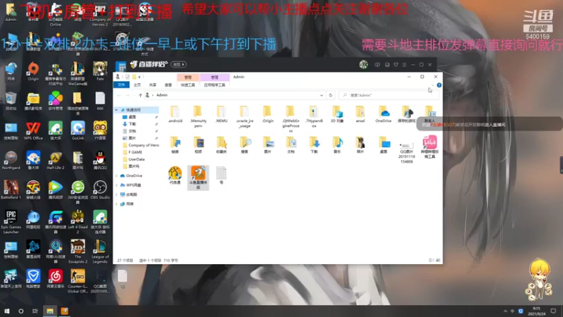The image size is (563, 317).
Task: Launch WPS Office from the desktop
Action: coord(33,131)
